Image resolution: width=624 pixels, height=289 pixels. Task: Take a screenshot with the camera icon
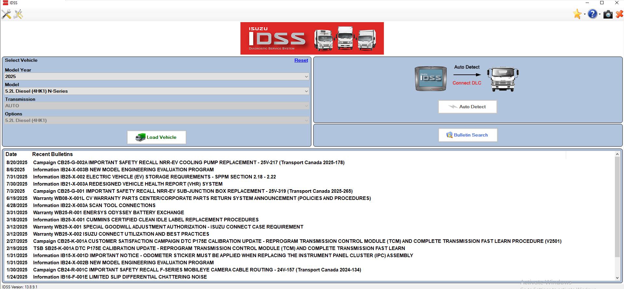[x=608, y=14]
